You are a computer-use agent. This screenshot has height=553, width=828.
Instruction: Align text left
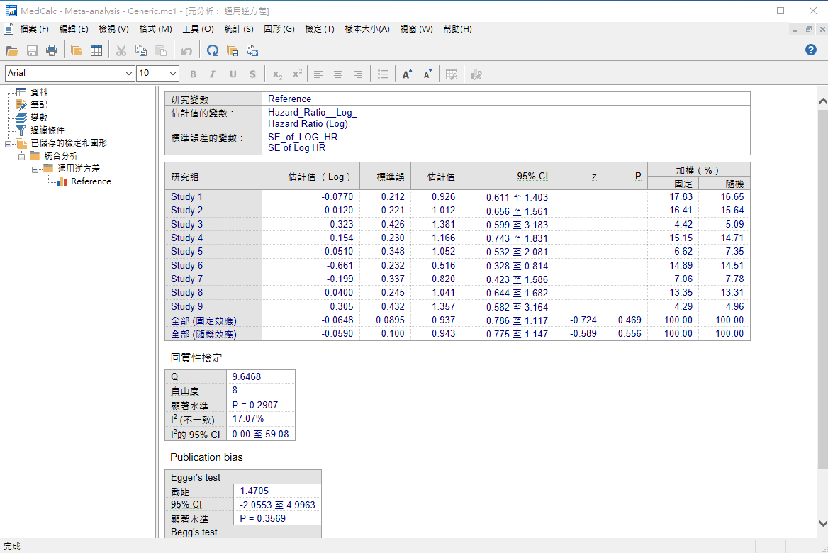(318, 74)
